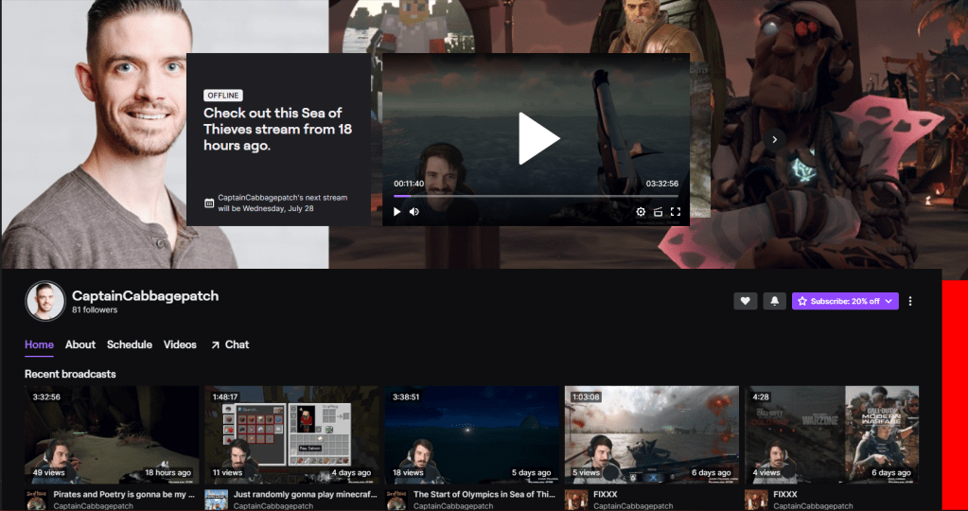Open the three-dot channel options menu
Viewport: 968px width, 511px height.
coord(910,301)
